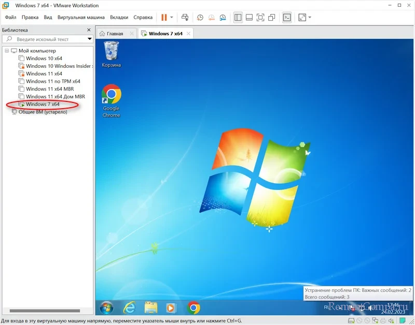Image resolution: width=415 pixels, height=325 pixels.
Task: Click the RU language indicator
Action: point(327,307)
